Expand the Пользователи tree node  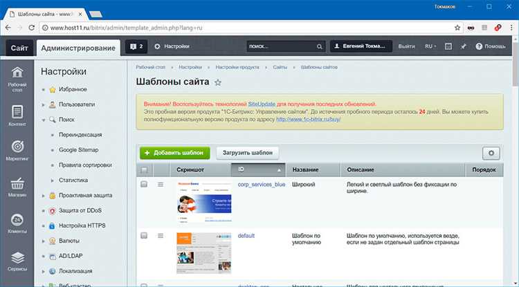(44, 105)
